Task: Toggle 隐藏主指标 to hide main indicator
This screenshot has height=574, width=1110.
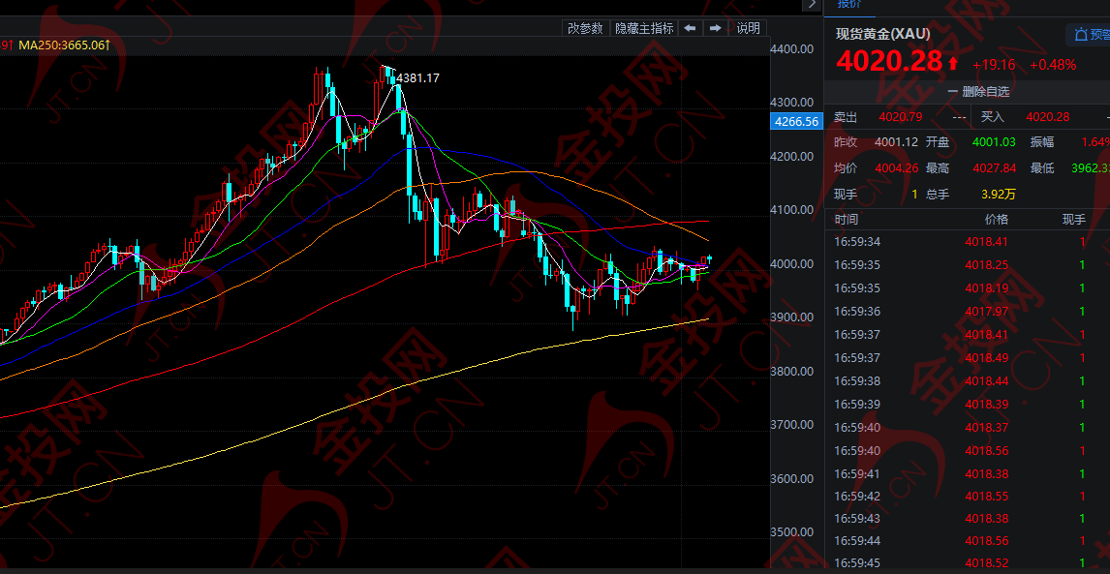Action: [644, 28]
